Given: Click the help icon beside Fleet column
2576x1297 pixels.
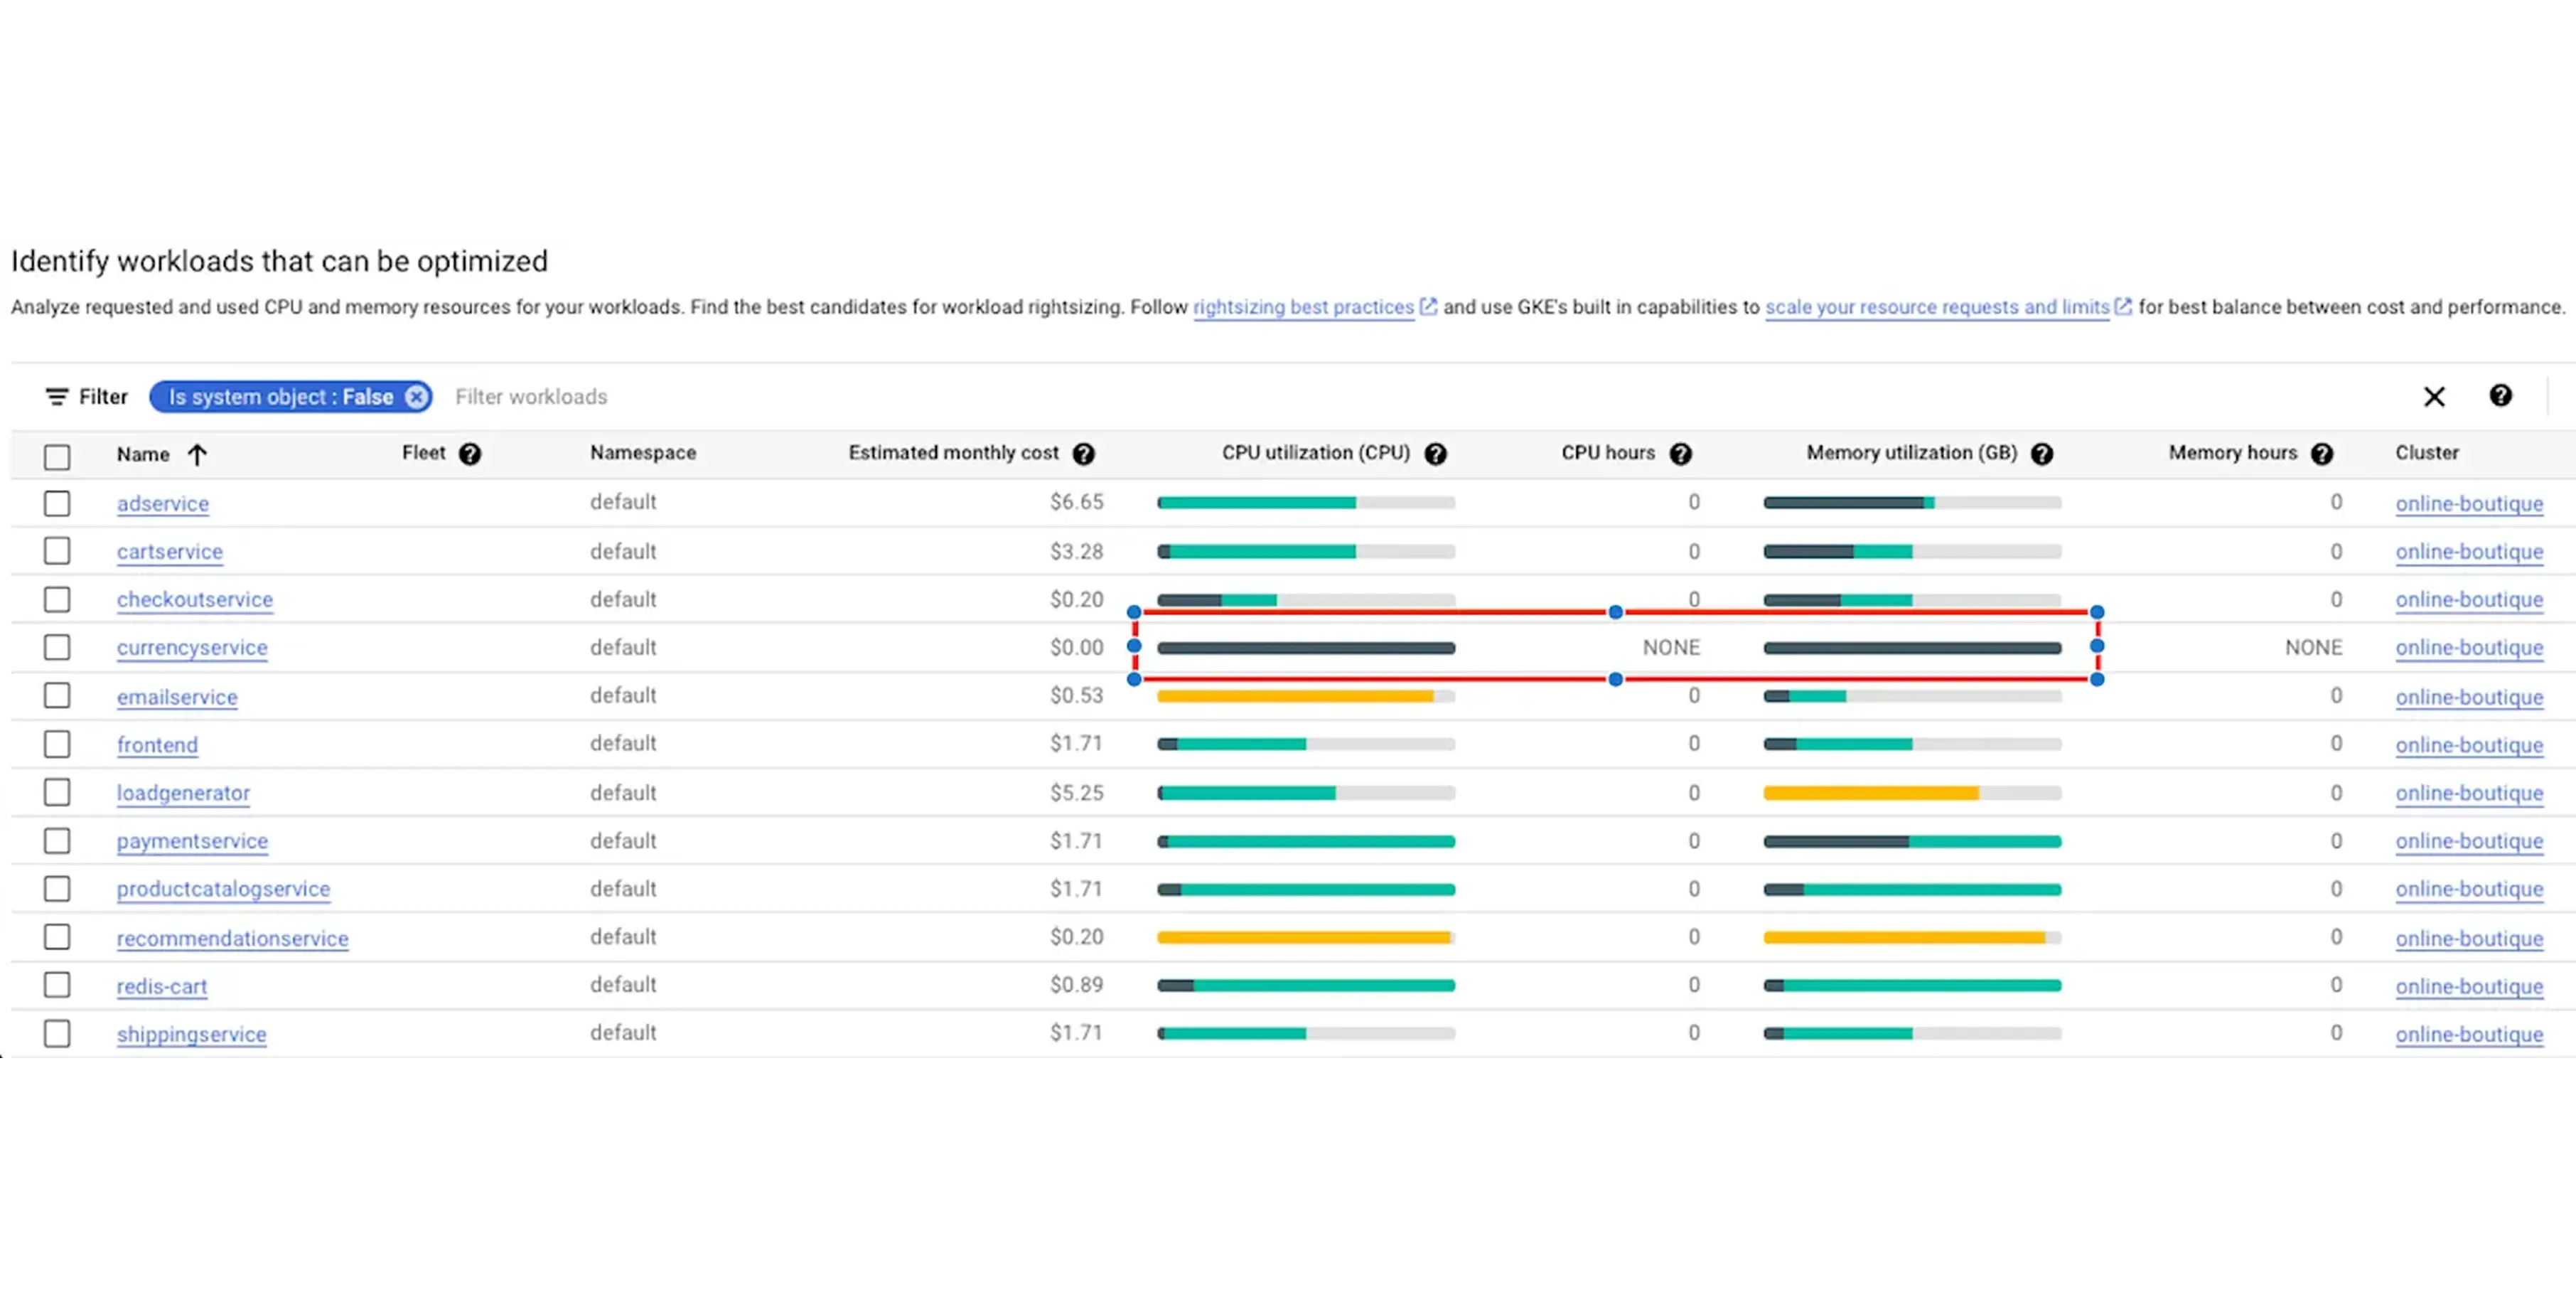Looking at the screenshot, I should [x=470, y=454].
